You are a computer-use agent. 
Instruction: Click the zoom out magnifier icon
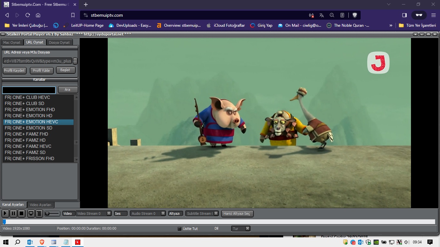pos(332,15)
